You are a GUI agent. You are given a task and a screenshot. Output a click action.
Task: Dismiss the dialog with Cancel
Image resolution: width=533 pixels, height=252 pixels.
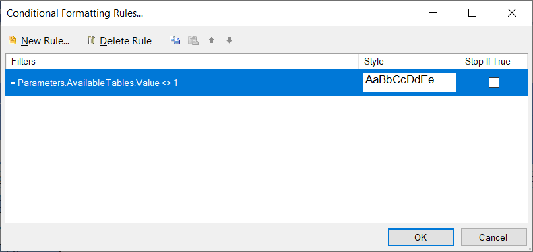(493, 237)
